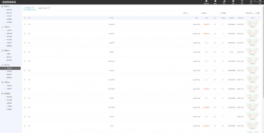Click the second house icon in top bar
Screen dimensions: 264x133
tap(215, 1)
